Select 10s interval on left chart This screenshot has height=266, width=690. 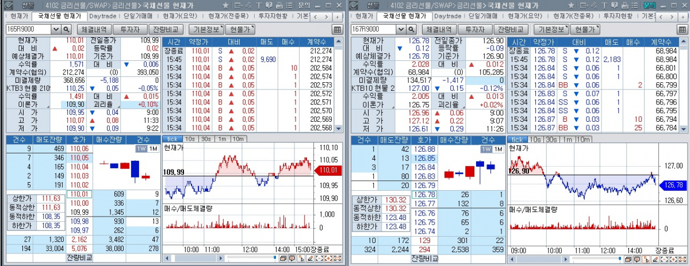(x=190, y=139)
